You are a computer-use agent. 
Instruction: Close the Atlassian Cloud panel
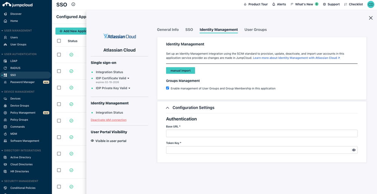pos(371,18)
